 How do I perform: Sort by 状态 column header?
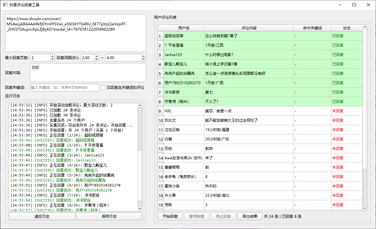[347, 28]
